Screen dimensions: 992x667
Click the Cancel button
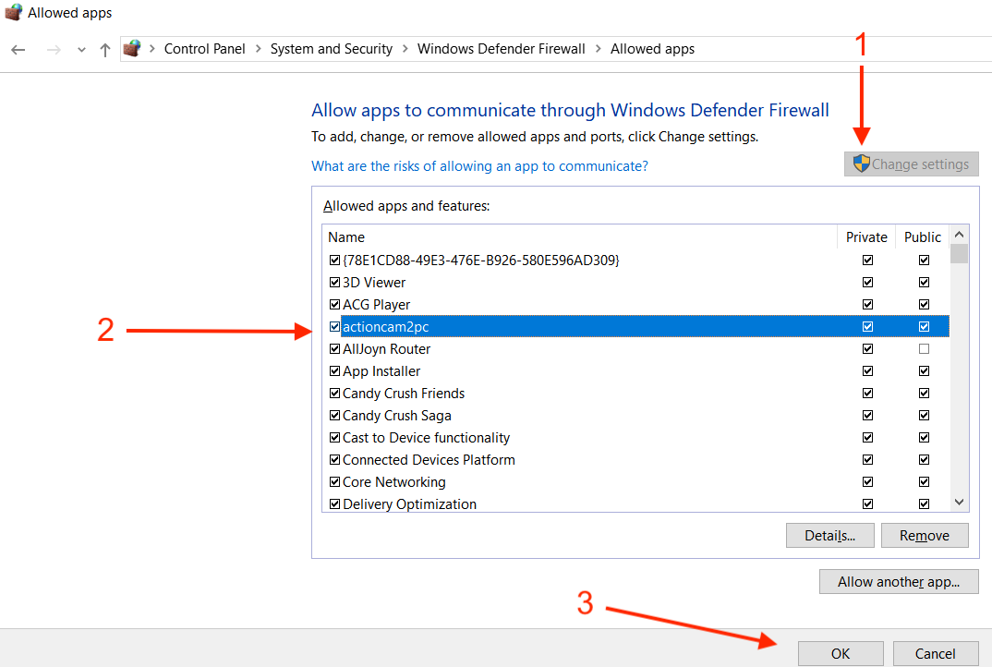tap(935, 654)
